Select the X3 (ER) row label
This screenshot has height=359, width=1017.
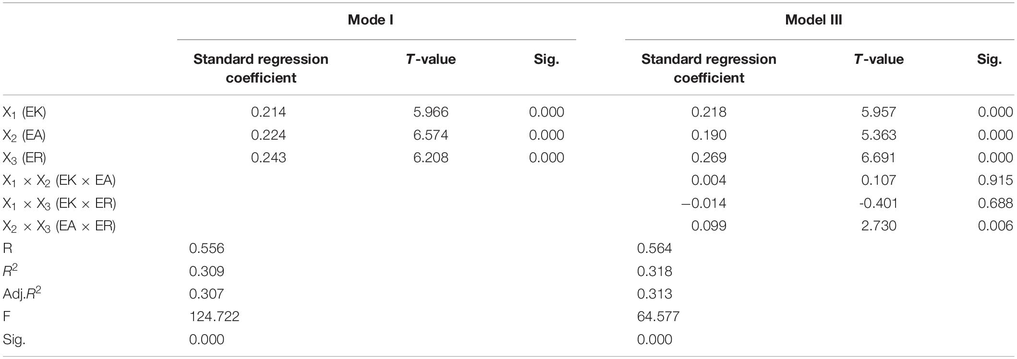[24, 158]
